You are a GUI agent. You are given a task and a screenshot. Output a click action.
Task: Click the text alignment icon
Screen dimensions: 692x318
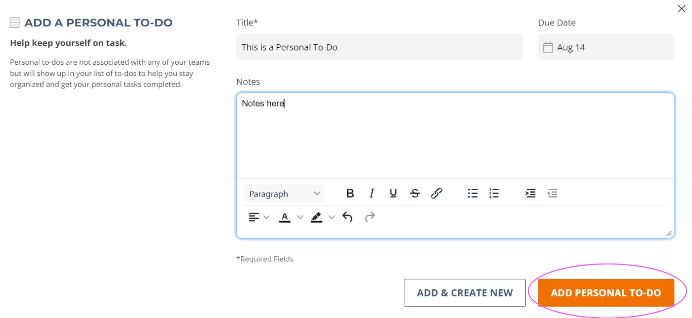click(254, 217)
